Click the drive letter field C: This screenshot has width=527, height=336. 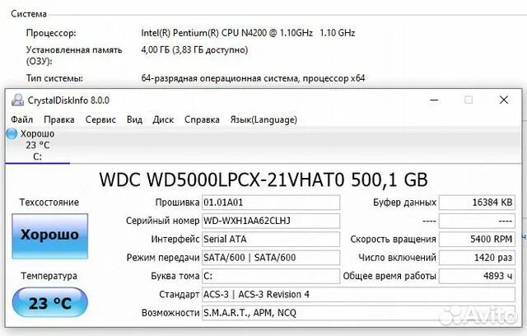point(271,276)
